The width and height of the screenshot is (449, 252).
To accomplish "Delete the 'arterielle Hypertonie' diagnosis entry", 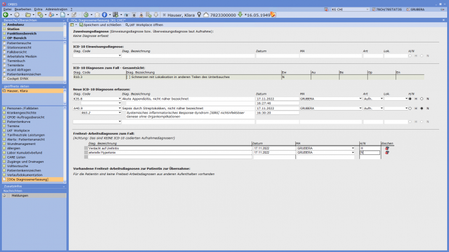I will click(x=386, y=152).
